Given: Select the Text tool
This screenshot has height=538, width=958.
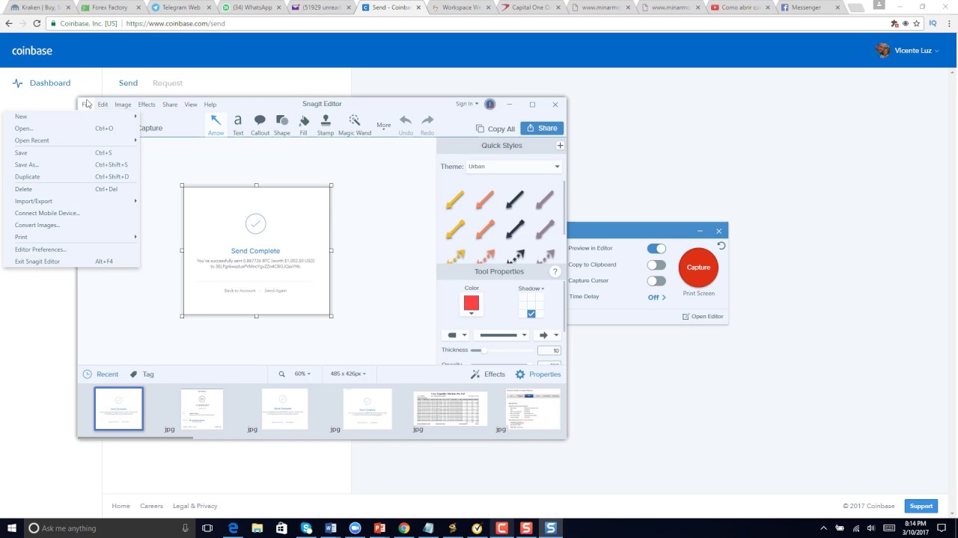Looking at the screenshot, I should 238,125.
